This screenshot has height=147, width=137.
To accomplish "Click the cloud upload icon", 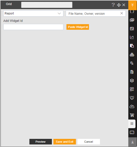I will pos(132,107).
